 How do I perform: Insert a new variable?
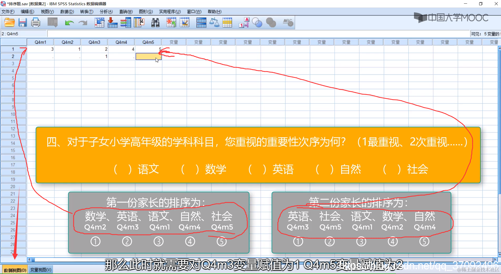(x=185, y=22)
